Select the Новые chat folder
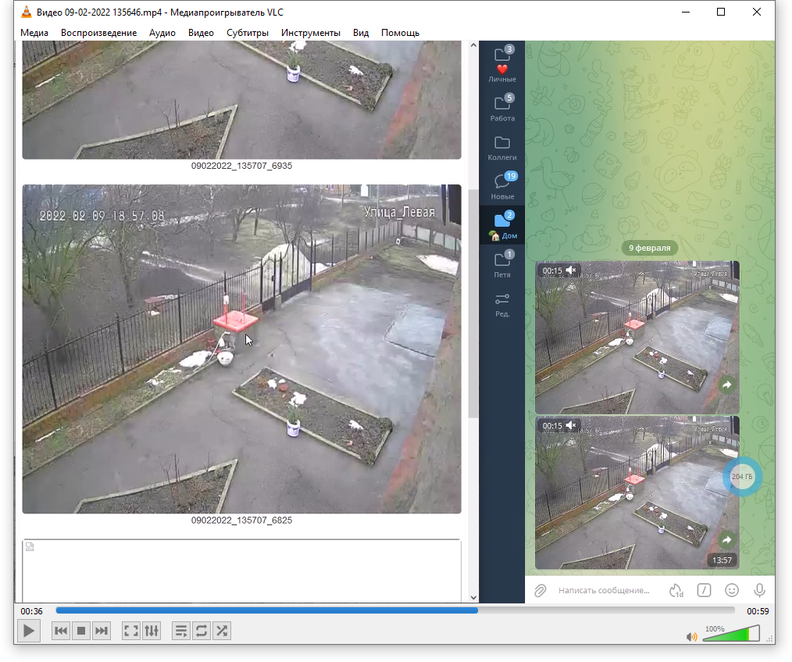Screen dimensions: 792x662 point(502,185)
